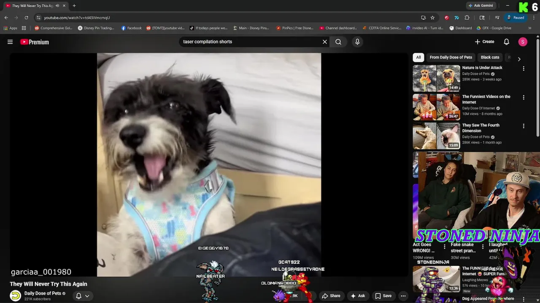
Task: Open the CDTFA Online Services bookmark
Action: [x=381, y=28]
